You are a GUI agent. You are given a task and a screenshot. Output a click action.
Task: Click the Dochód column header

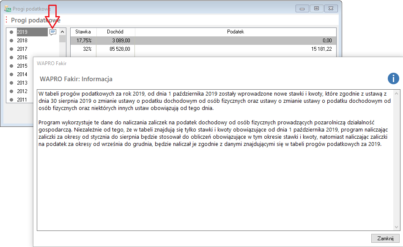point(115,32)
